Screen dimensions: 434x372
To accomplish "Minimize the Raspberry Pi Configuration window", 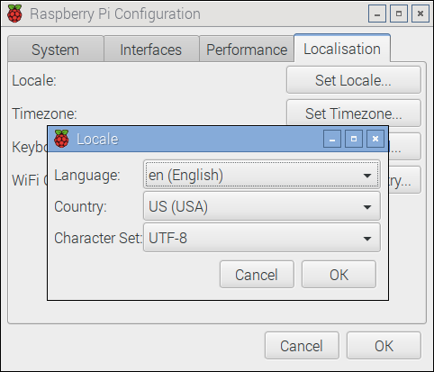I will pyautogui.click(x=377, y=14).
